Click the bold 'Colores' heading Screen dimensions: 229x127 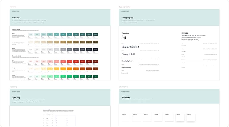[x=16, y=18]
